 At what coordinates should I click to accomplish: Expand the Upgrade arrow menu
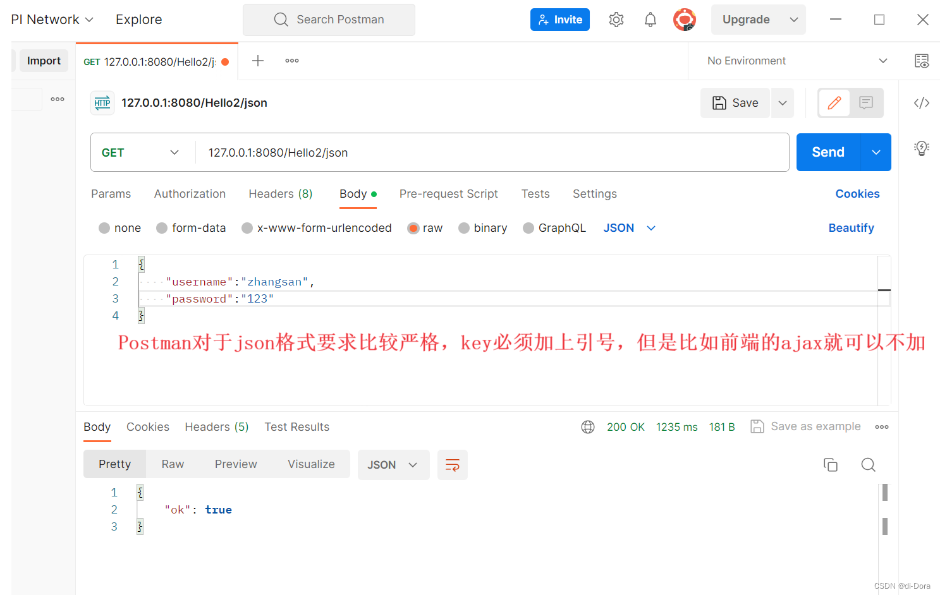(x=794, y=20)
